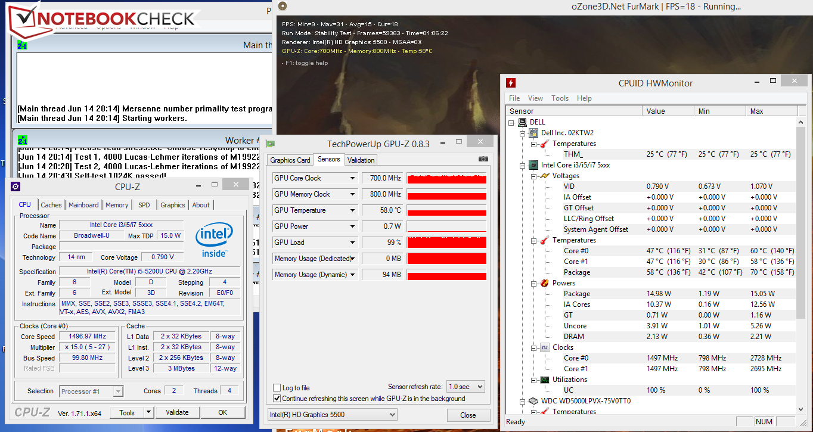Open Memory Usage (Dynamic) sensor dropdown

[352, 275]
